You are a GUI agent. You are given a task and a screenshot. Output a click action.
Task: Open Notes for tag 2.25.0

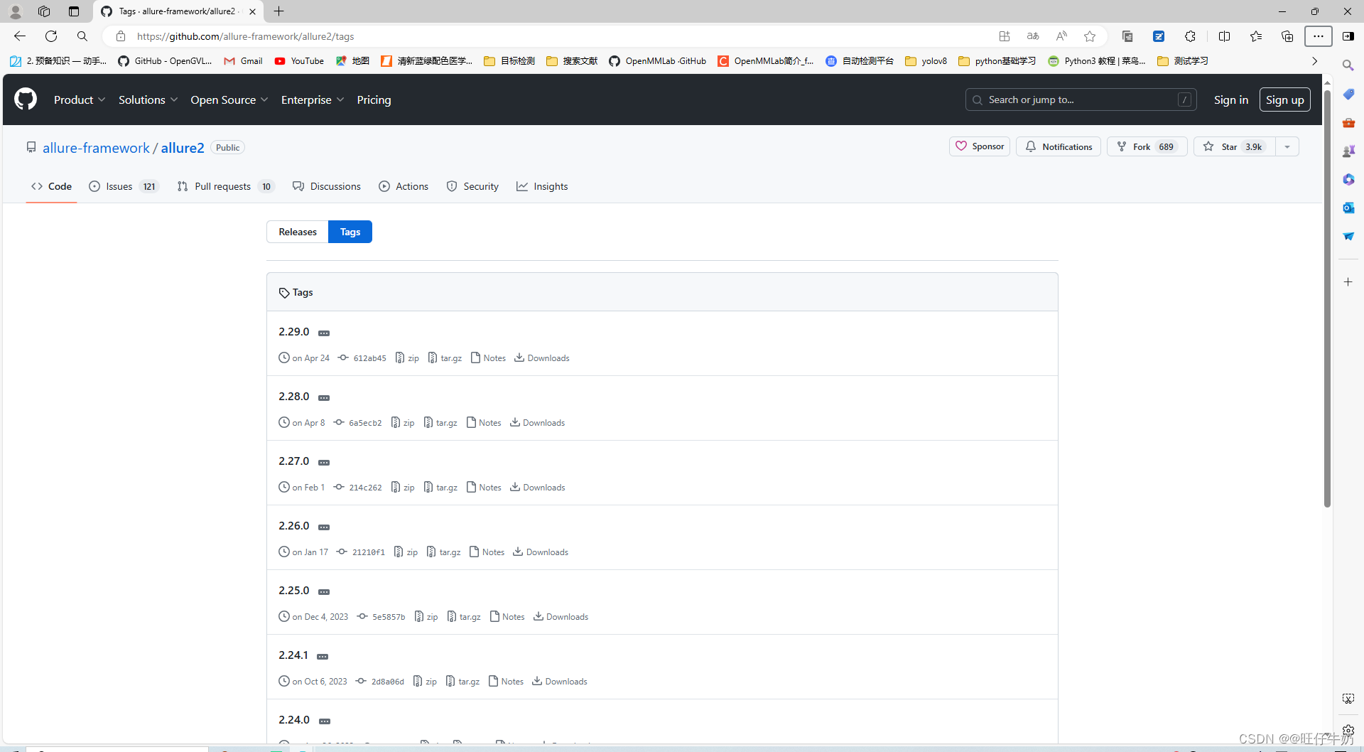(x=507, y=617)
